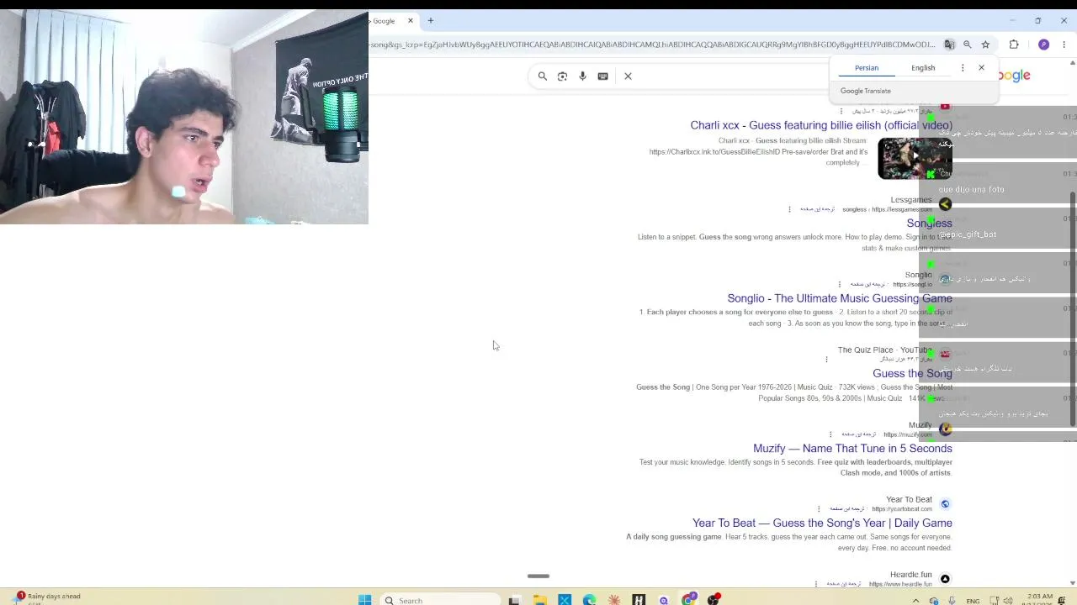Open the Chrome profile avatar
Image resolution: width=1077 pixels, height=605 pixels.
(x=1044, y=45)
